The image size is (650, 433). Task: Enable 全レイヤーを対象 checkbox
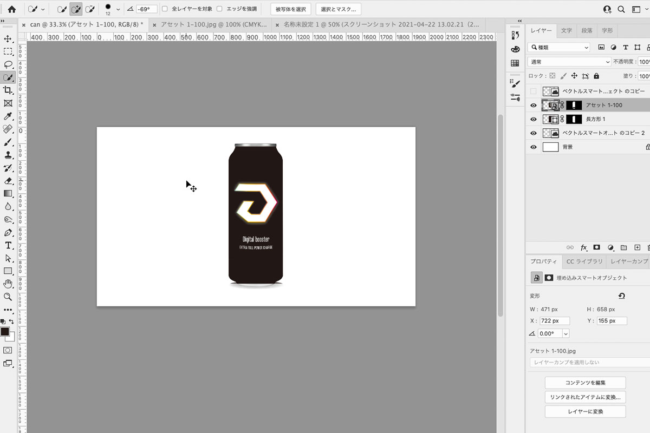click(165, 9)
